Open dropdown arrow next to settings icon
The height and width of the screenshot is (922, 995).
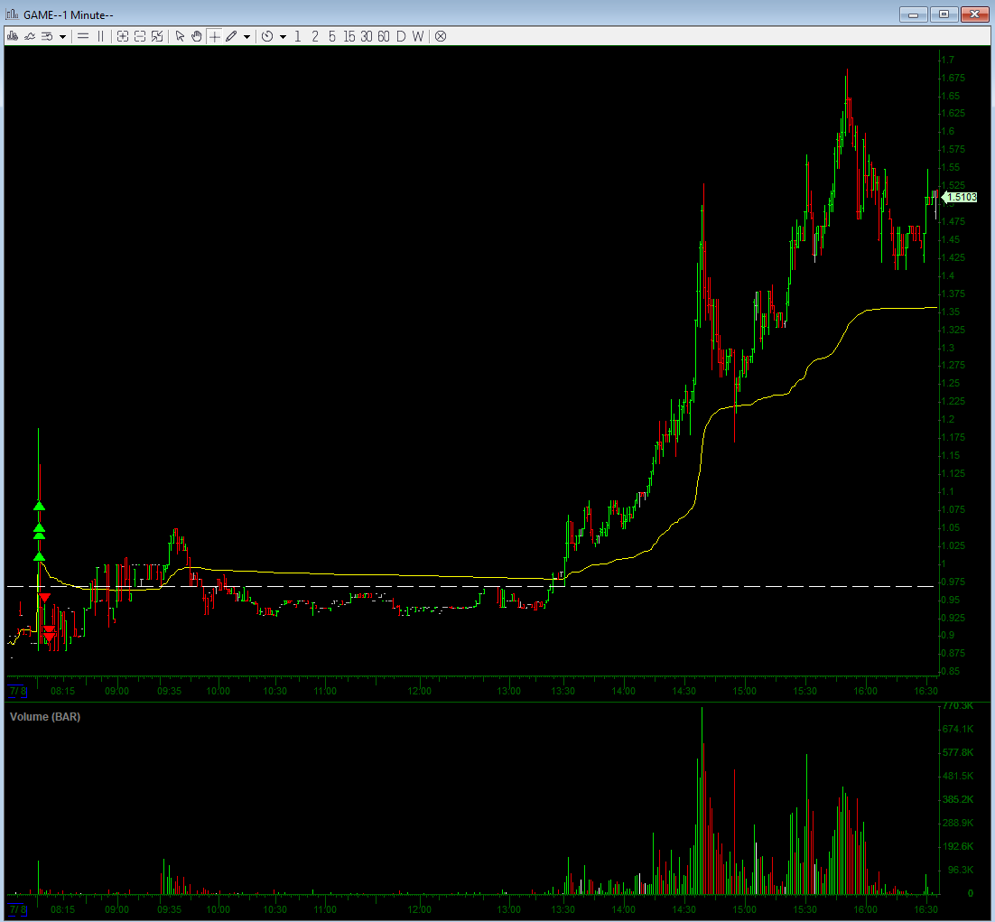(x=62, y=37)
